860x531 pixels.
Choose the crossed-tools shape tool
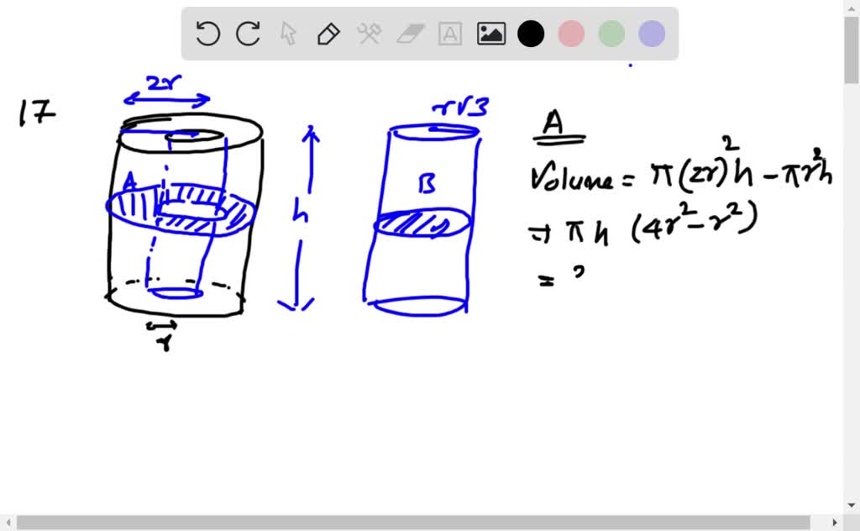(x=368, y=34)
